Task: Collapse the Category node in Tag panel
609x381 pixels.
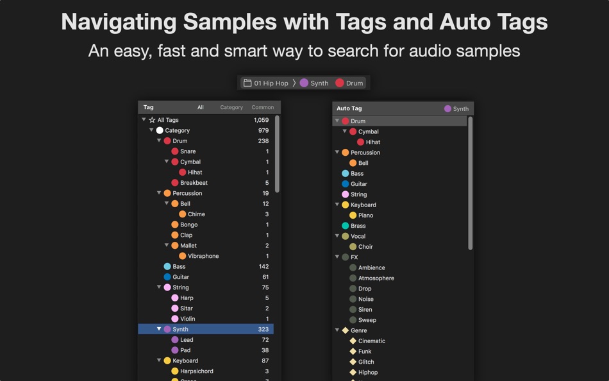Action: click(151, 130)
